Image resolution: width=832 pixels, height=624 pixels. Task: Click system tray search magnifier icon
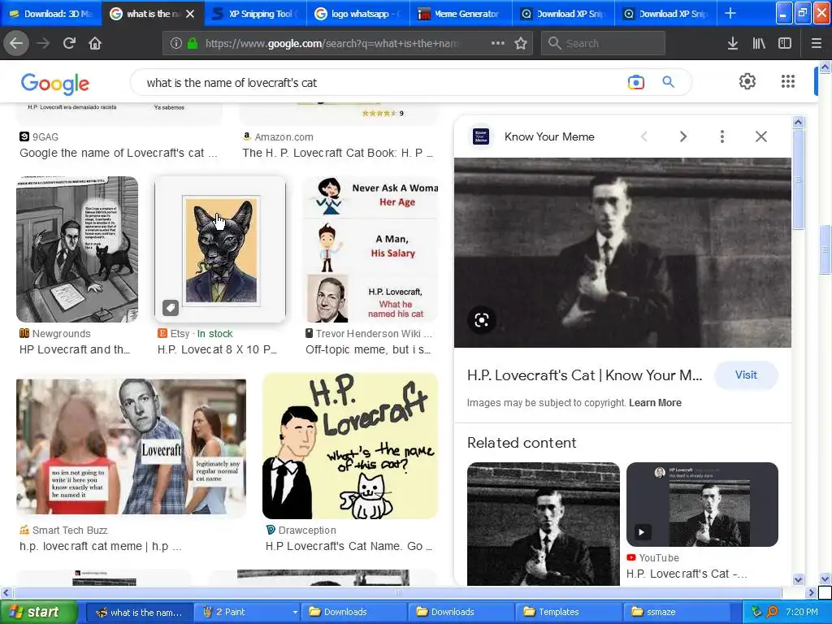(772, 612)
